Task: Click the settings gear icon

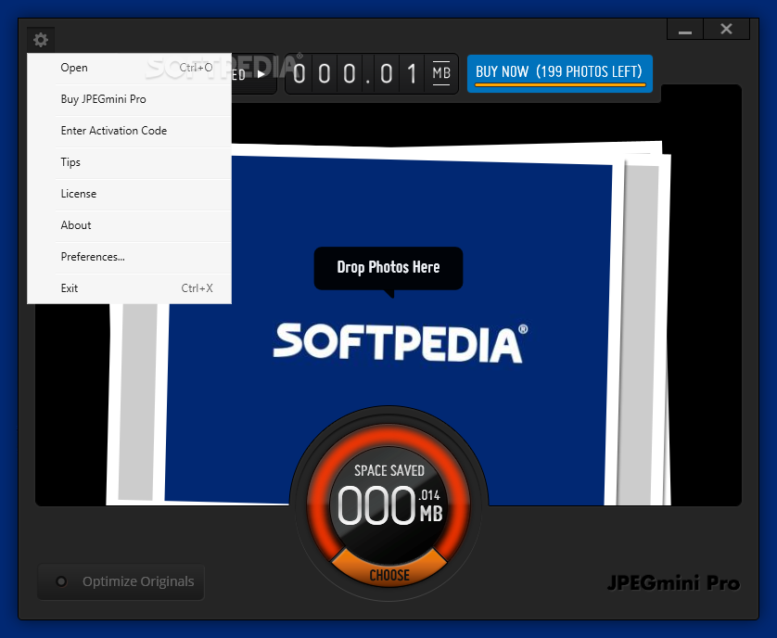Action: 41,40
